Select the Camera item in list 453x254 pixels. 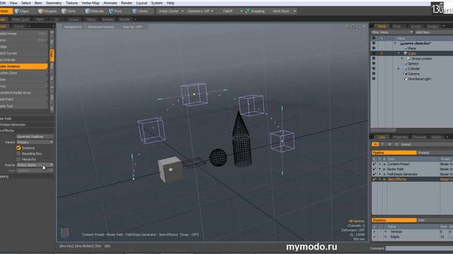[x=413, y=73]
